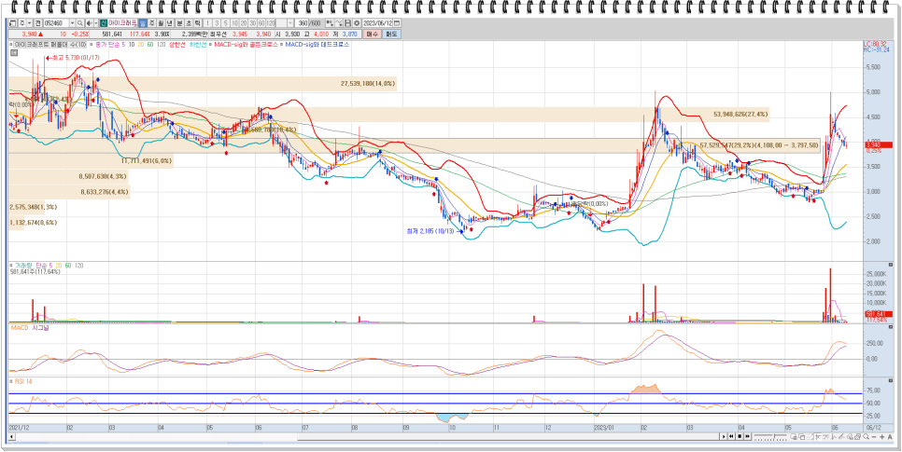The height and width of the screenshot is (452, 902).
Task: Click the green 신 badge before stock name
Action: pyautogui.click(x=103, y=23)
